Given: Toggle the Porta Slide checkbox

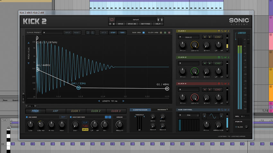Looking at the screenshot, I should pos(236,127).
